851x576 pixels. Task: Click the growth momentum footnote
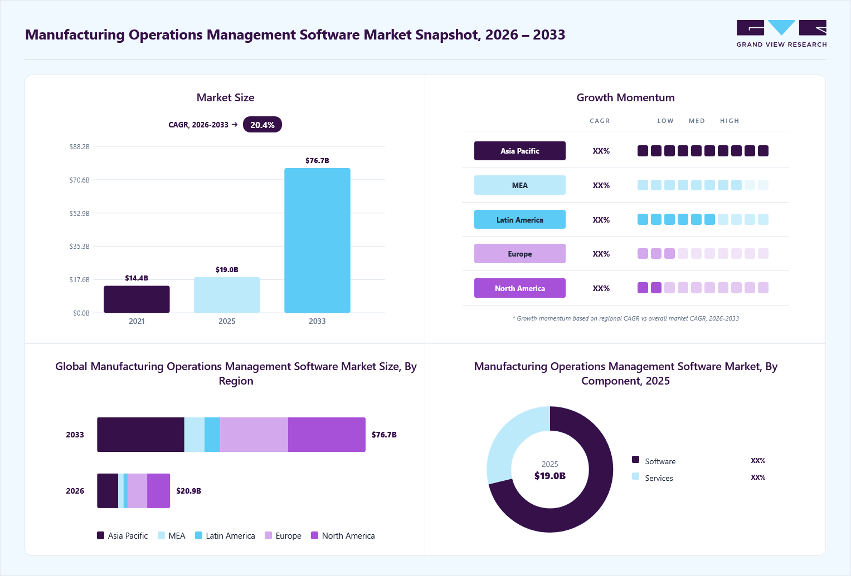point(625,318)
